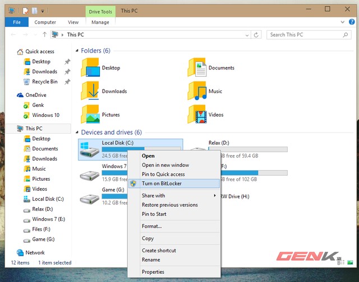The height and width of the screenshot is (282, 359).
Task: Expand the ribbon with the chevron
Action: [343, 22]
